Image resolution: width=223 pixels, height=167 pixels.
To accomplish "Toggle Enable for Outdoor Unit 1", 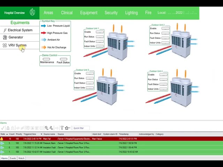I will click(100, 32).
